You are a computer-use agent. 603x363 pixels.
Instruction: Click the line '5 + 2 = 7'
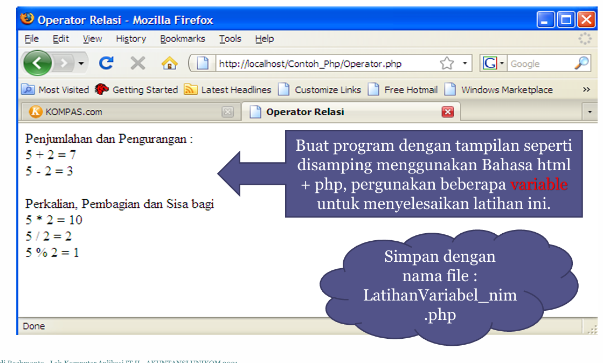[x=51, y=155]
